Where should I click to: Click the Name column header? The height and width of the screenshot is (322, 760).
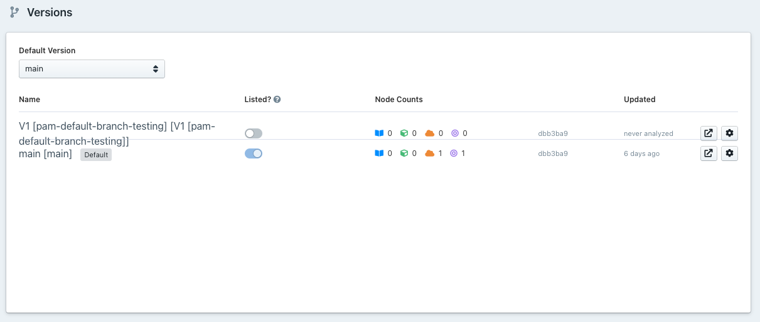coord(29,100)
